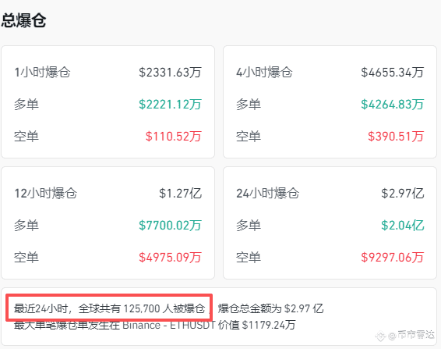
Task: Click the 币币雷达 watermark logo icon
Action: click(x=380, y=335)
